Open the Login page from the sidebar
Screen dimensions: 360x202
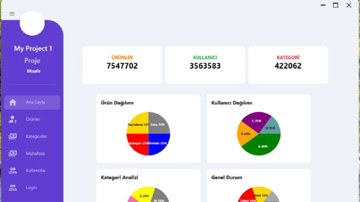coord(32,188)
